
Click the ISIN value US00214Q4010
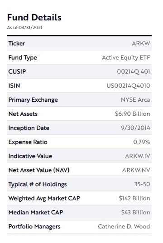(128, 86)
